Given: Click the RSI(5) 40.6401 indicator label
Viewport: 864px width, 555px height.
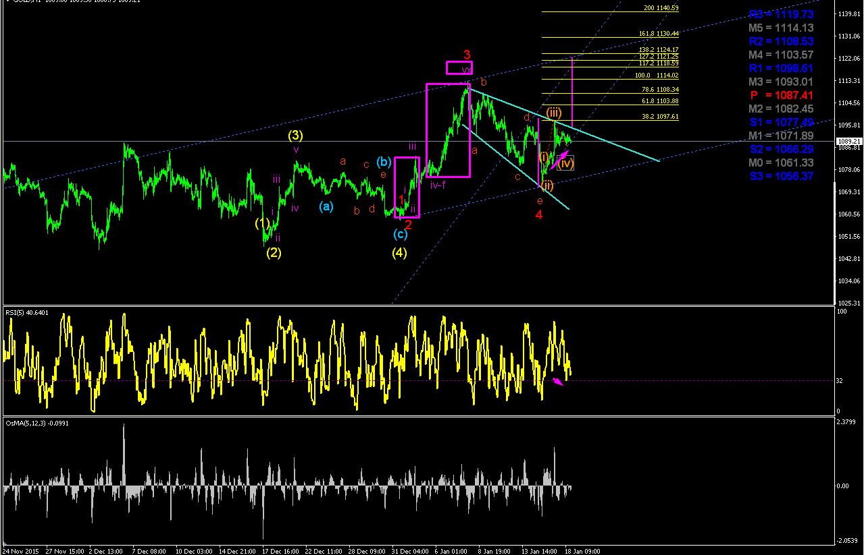Looking at the screenshot, I should tap(27, 313).
